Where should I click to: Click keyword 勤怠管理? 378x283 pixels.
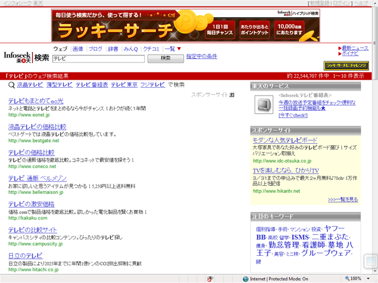pos(284,245)
